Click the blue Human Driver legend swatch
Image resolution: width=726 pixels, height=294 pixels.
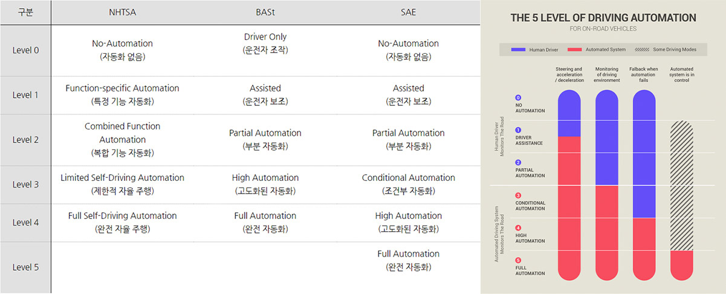(519, 50)
